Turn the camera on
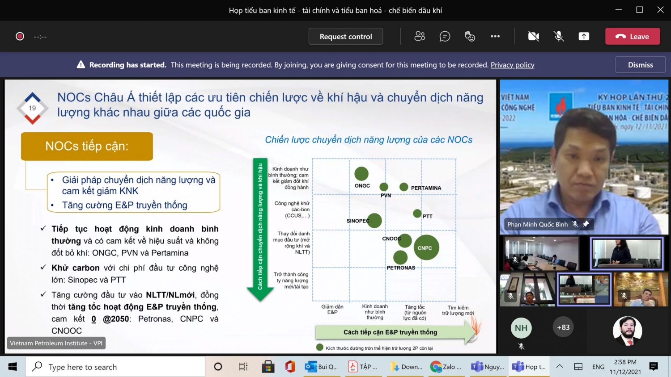Viewport: 671px width, 377px height. (x=533, y=36)
